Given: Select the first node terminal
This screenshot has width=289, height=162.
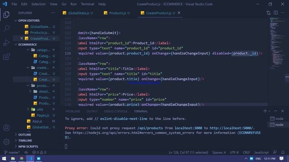Looking at the screenshot, I should pyautogui.click(x=277, y=119).
